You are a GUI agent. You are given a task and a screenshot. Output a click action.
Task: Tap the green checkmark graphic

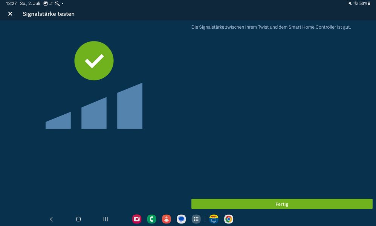(x=94, y=60)
